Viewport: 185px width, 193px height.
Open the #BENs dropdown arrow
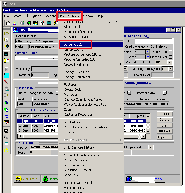point(148,52)
